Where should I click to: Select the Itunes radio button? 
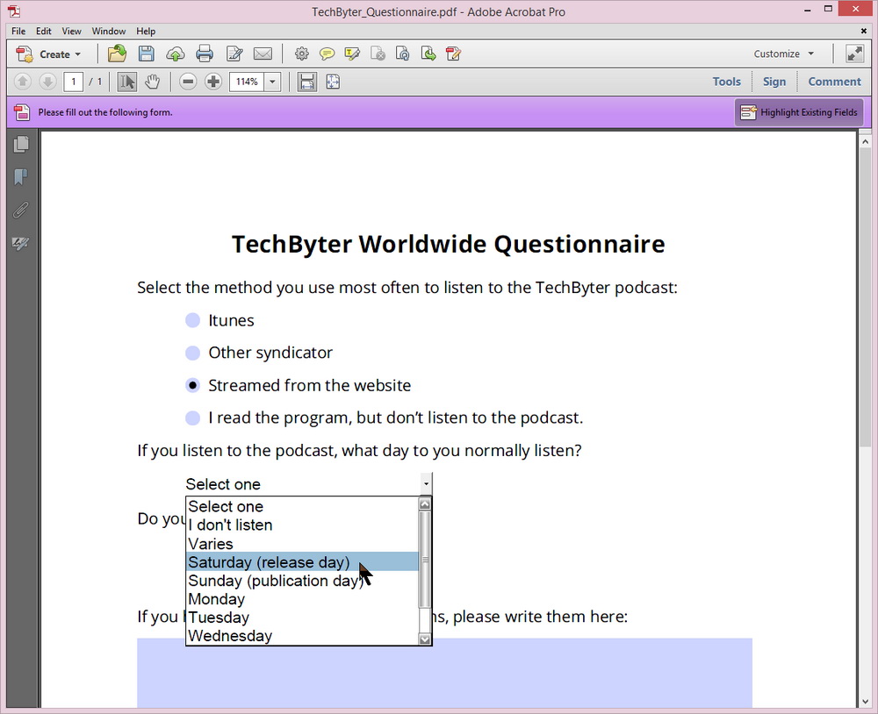(192, 320)
